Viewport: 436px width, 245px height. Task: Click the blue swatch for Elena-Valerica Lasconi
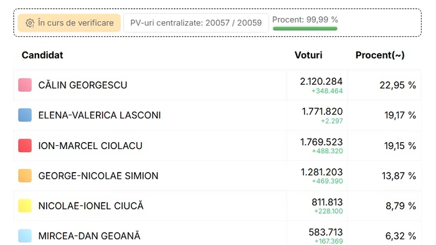25,115
